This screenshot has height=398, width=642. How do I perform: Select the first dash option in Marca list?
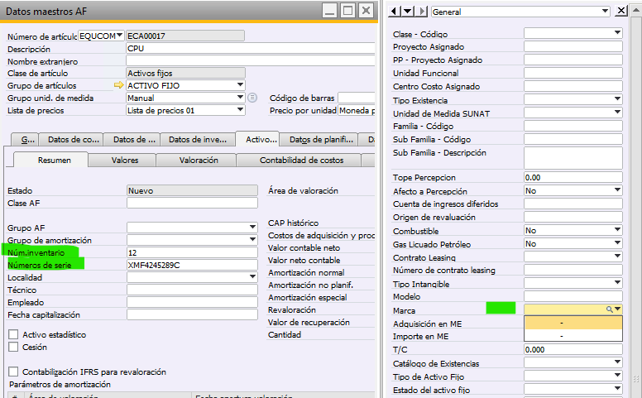click(562, 323)
